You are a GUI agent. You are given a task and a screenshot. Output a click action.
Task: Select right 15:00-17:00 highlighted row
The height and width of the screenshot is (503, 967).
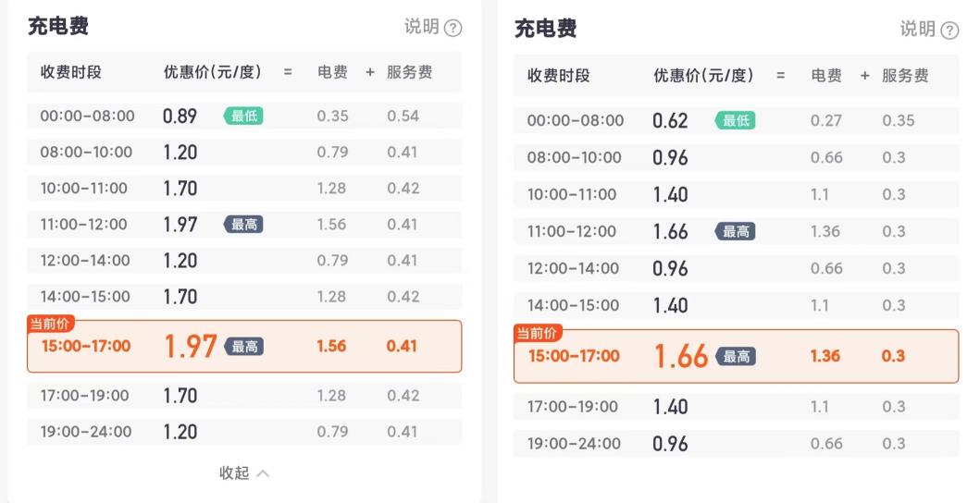click(x=736, y=356)
